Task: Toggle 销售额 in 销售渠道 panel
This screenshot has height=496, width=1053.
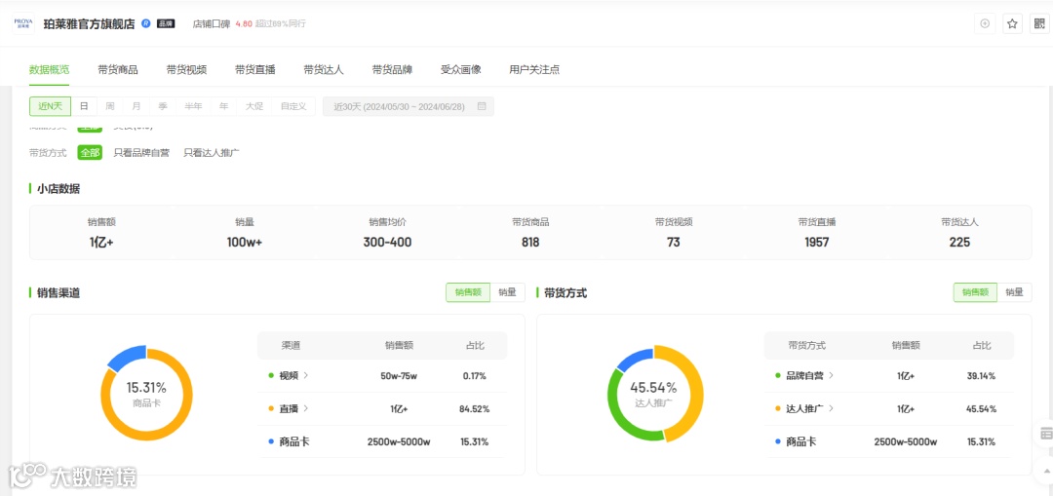Action: pyautogui.click(x=468, y=292)
